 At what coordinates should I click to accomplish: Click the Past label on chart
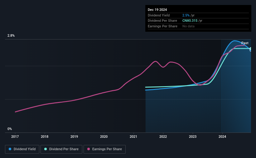coord(245,43)
